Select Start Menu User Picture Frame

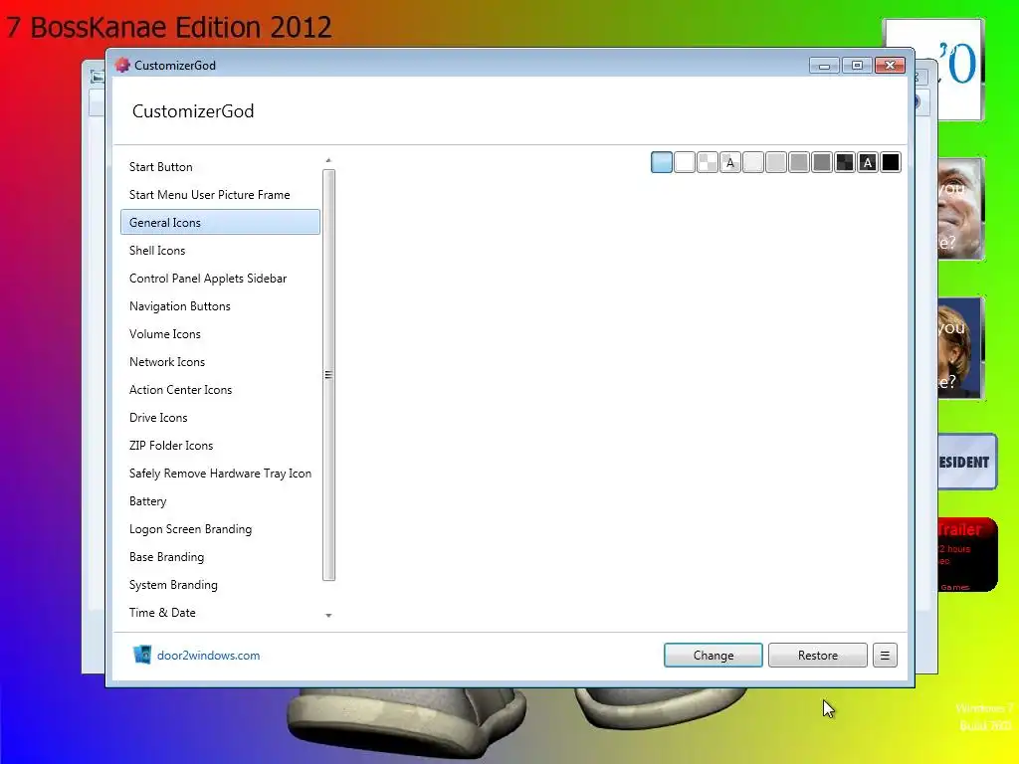click(x=220, y=195)
